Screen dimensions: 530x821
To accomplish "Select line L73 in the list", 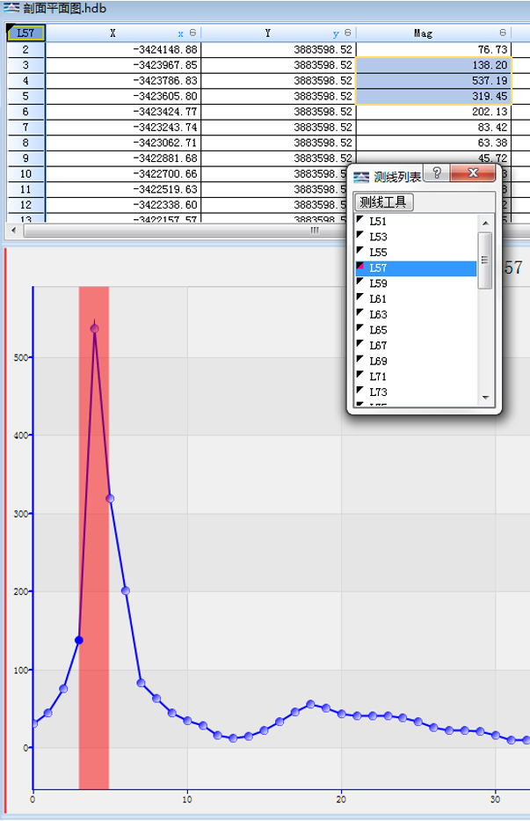I will [416, 392].
